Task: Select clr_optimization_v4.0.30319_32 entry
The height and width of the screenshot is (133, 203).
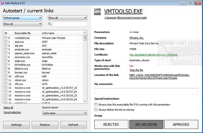Action: pos(59,96)
